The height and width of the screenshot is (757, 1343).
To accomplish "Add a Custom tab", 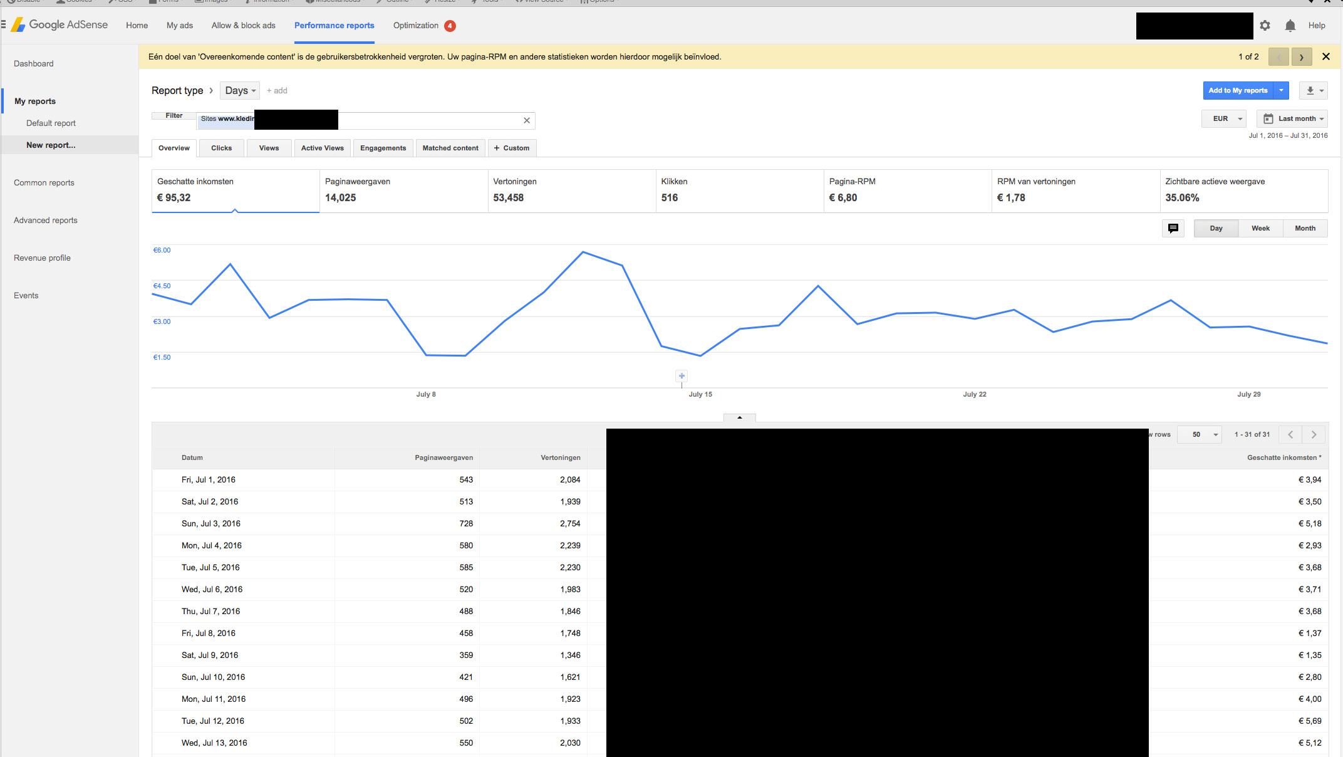I will 511,148.
